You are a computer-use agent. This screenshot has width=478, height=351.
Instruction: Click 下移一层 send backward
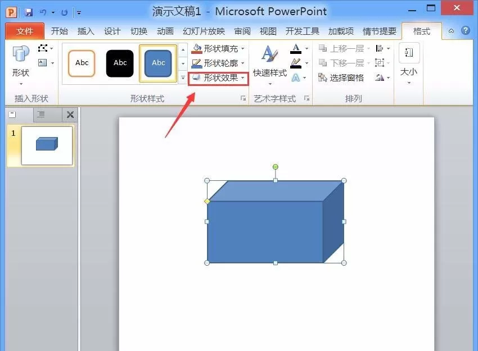tap(341, 63)
